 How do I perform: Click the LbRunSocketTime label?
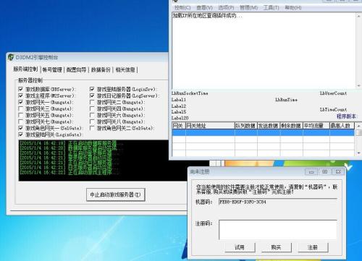coord(190,93)
